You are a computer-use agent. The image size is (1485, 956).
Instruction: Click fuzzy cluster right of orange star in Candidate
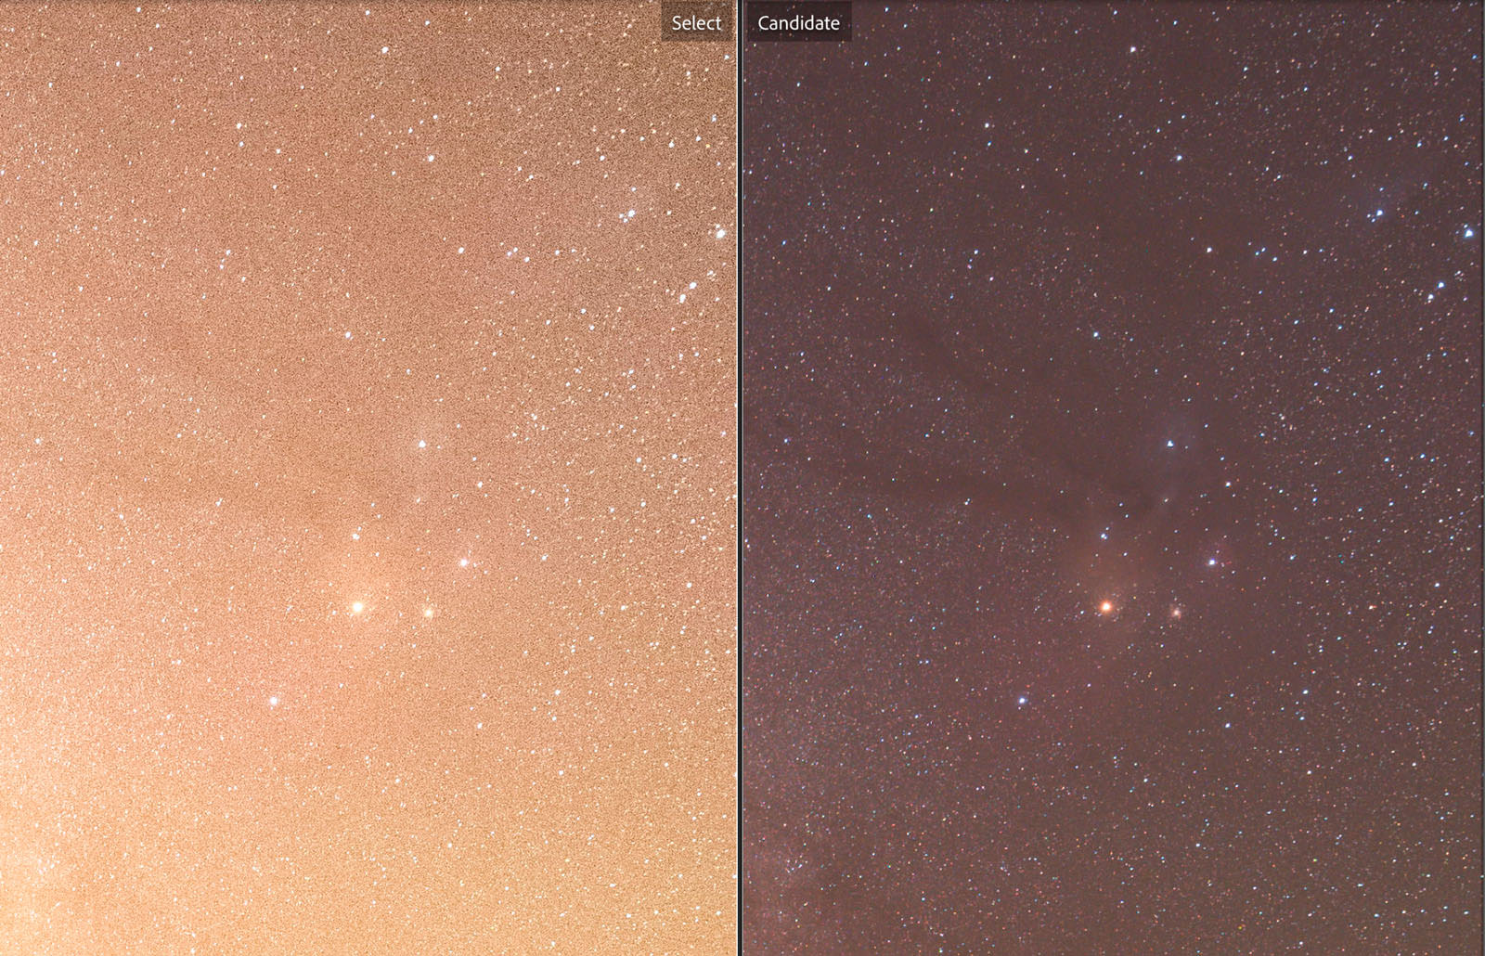[x=1176, y=613]
